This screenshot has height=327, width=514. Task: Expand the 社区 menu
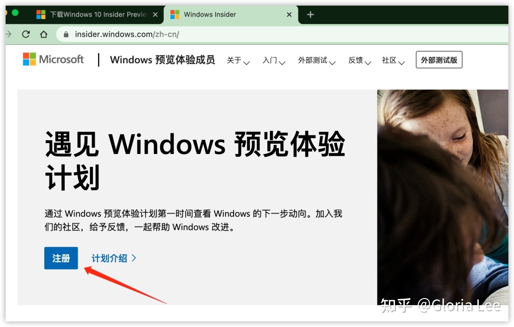[x=394, y=60]
